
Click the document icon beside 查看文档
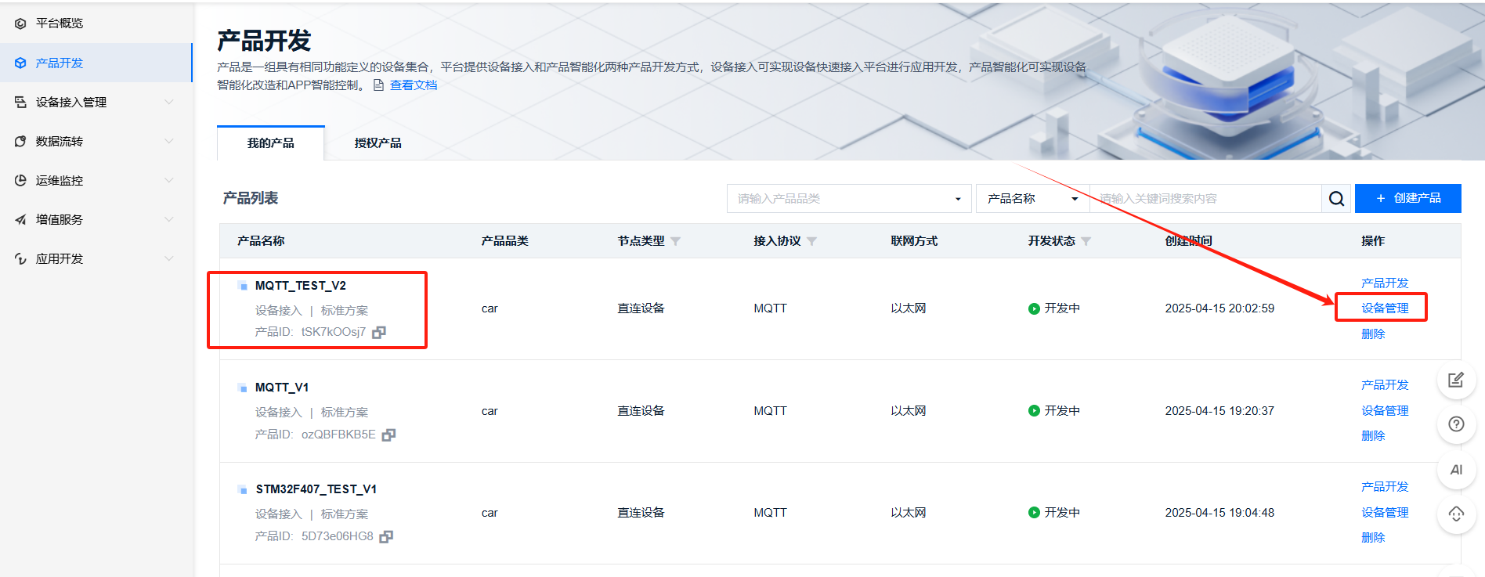tap(379, 85)
